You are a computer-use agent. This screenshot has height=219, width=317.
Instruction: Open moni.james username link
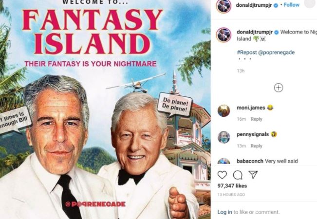tap(251, 108)
